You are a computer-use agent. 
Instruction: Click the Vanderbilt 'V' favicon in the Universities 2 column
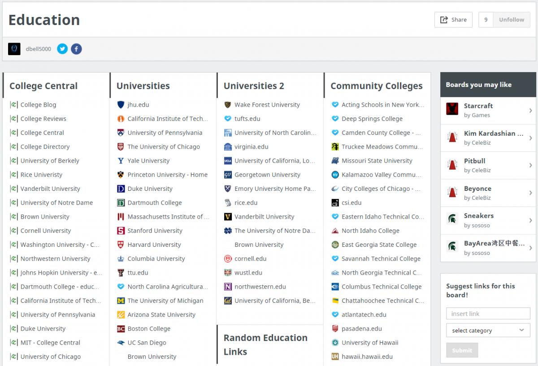228,217
